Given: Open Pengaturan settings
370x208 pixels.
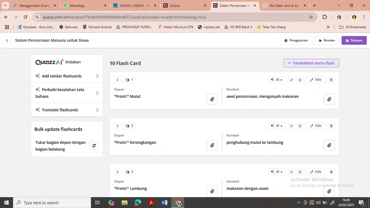Looking at the screenshot, I should point(296,40).
